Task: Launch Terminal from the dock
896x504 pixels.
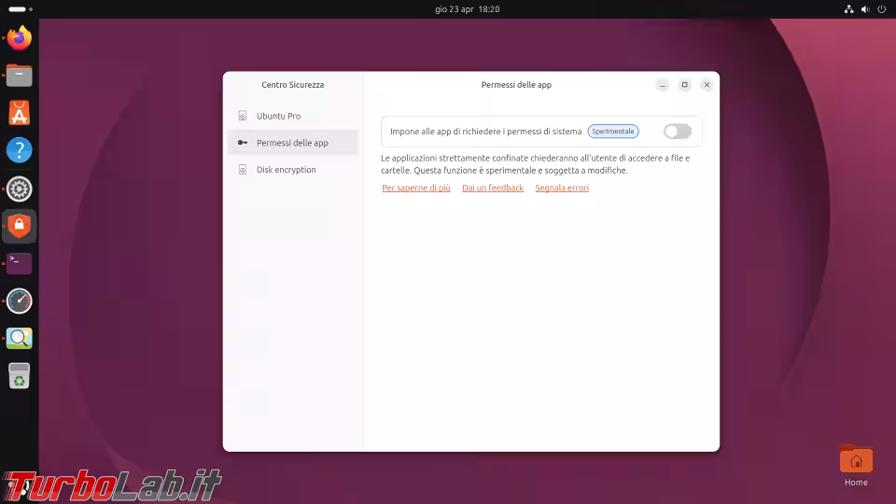Action: pos(19,263)
